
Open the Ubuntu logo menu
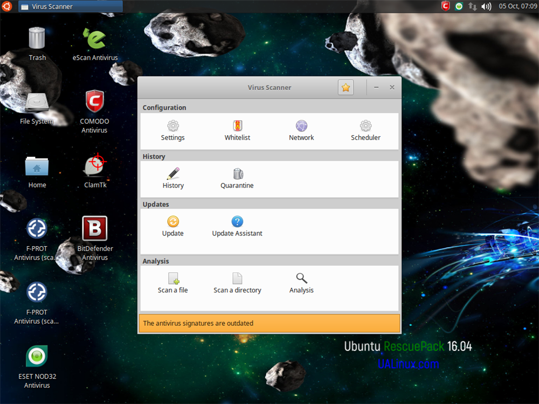point(7,6)
